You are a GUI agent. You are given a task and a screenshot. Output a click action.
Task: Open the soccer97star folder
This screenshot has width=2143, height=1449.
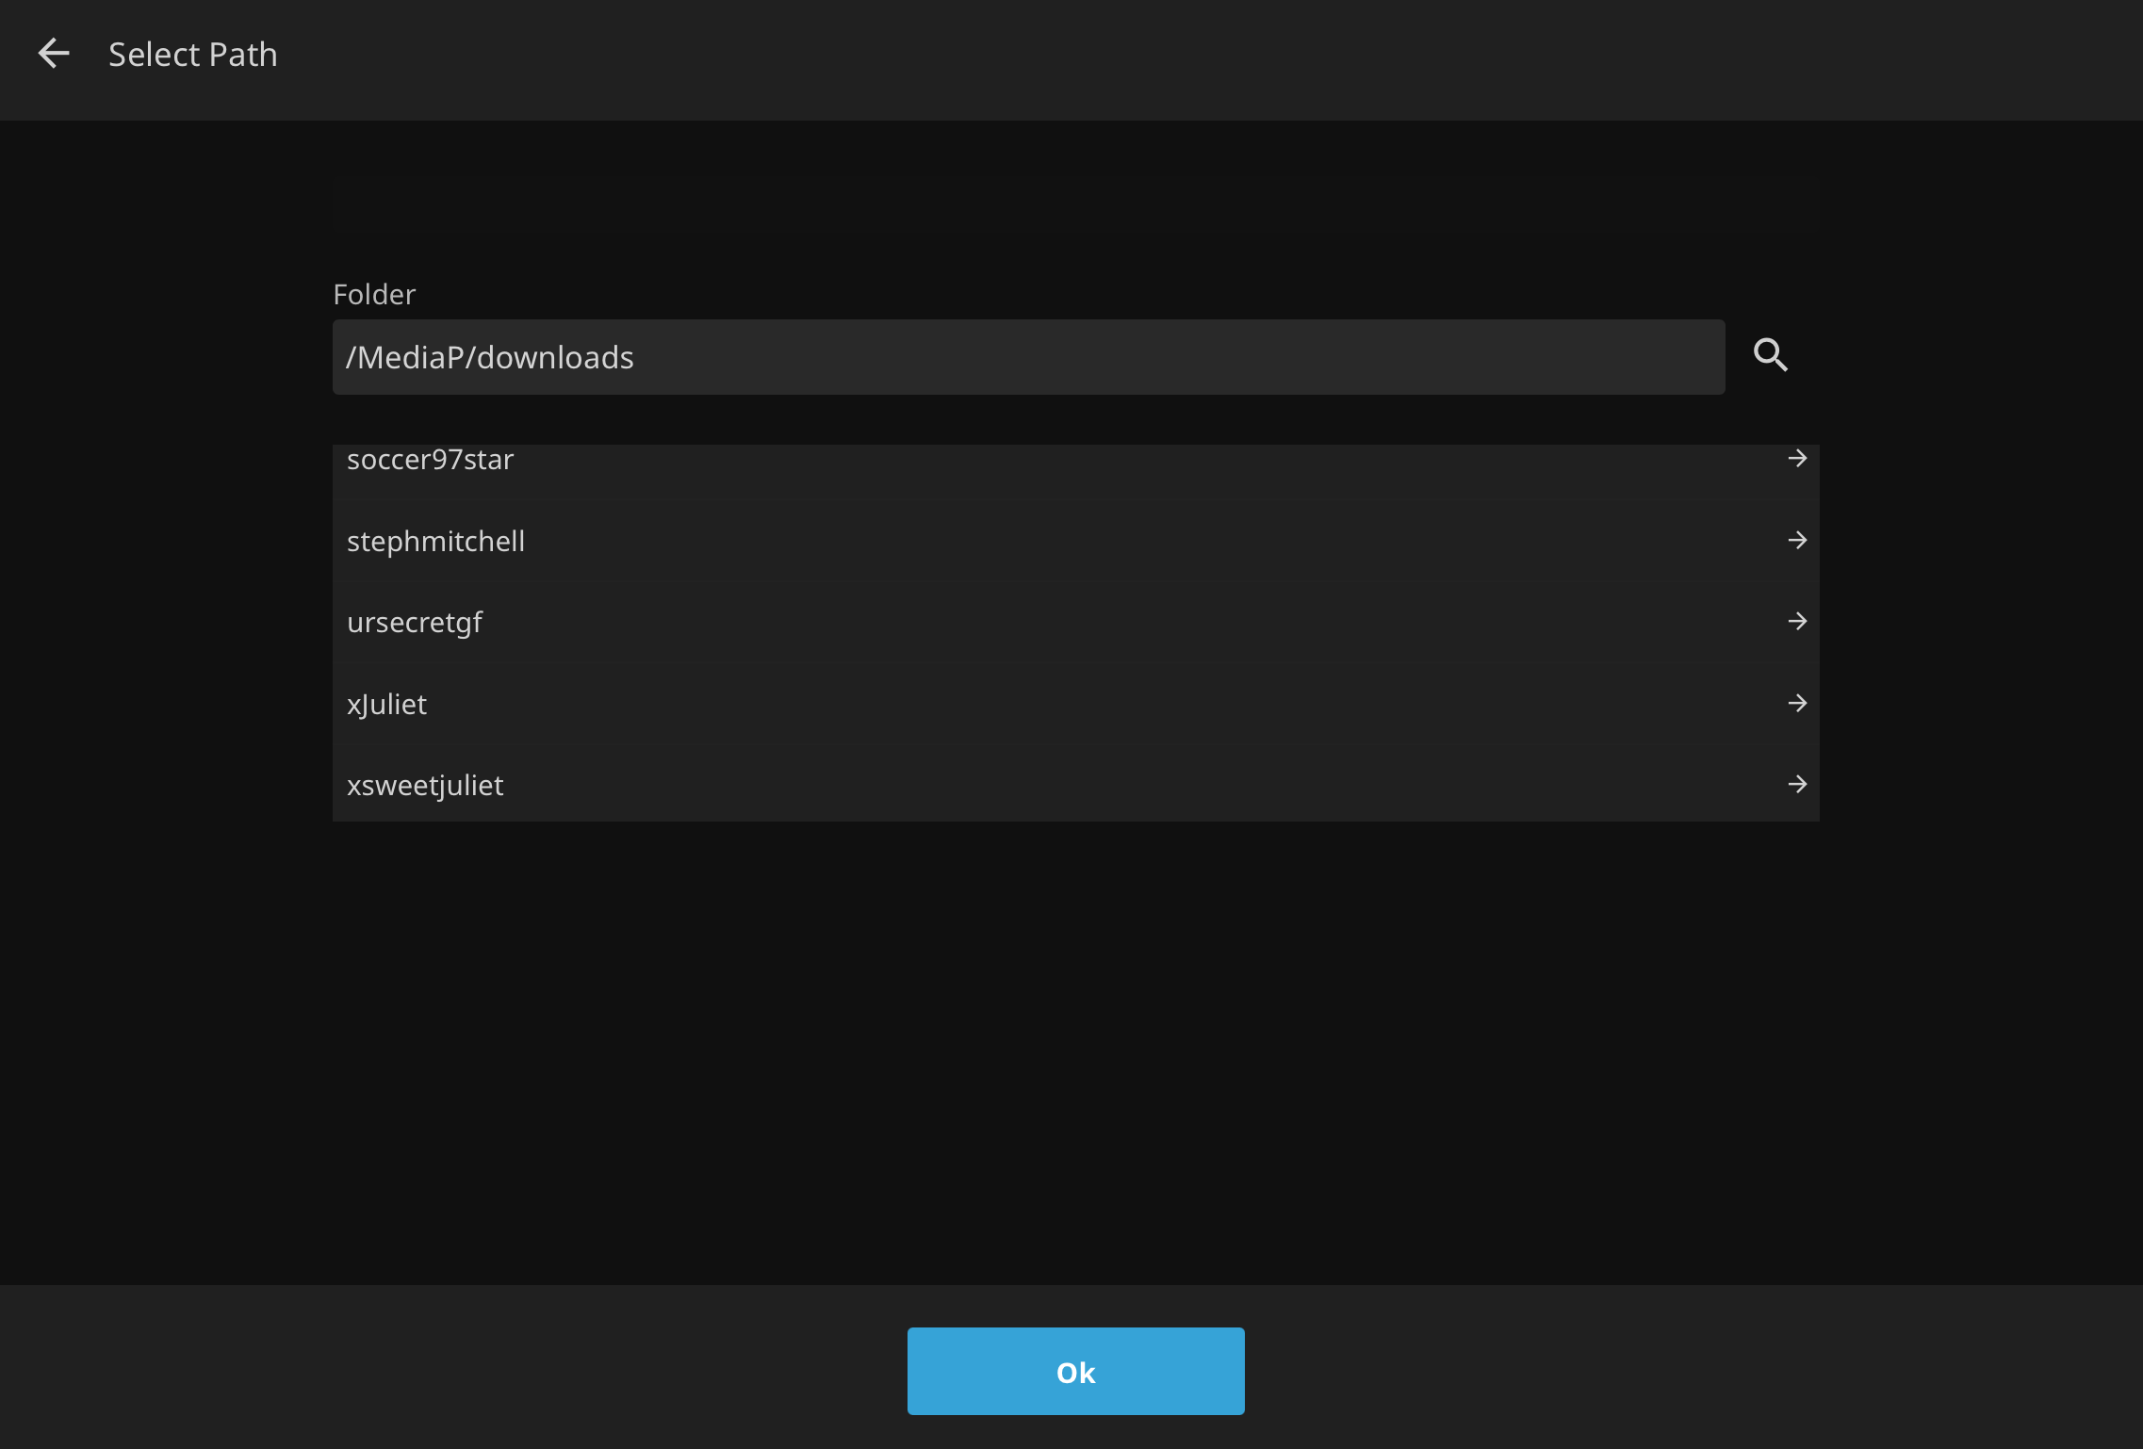[x=431, y=460]
